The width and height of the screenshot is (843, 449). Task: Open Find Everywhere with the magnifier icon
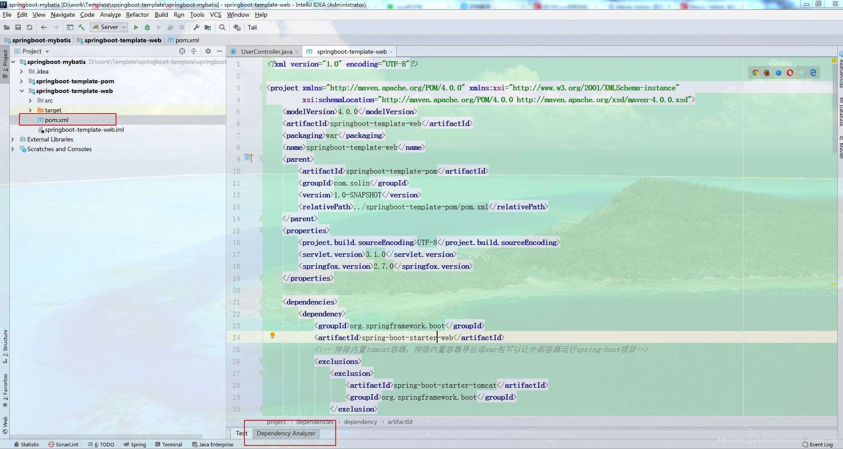[x=222, y=27]
